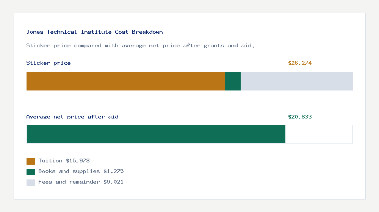Click the Tuition $15,978 legend label
The image size is (379, 212).
point(64,161)
